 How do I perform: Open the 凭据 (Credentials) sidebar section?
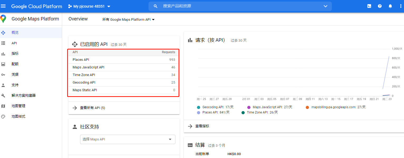click(x=15, y=74)
